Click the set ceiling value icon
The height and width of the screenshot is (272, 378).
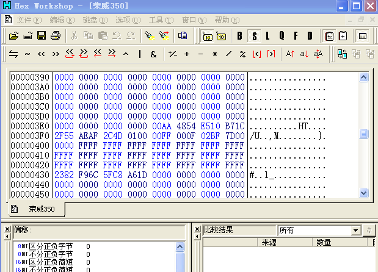coord(271,54)
